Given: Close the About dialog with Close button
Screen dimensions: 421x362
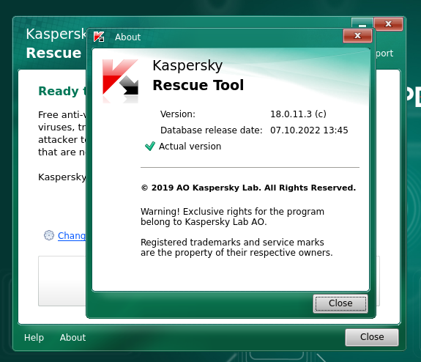Looking at the screenshot, I should point(340,303).
